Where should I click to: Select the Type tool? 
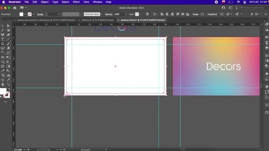(3, 39)
